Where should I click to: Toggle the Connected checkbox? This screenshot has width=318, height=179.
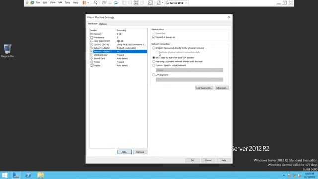154,33
